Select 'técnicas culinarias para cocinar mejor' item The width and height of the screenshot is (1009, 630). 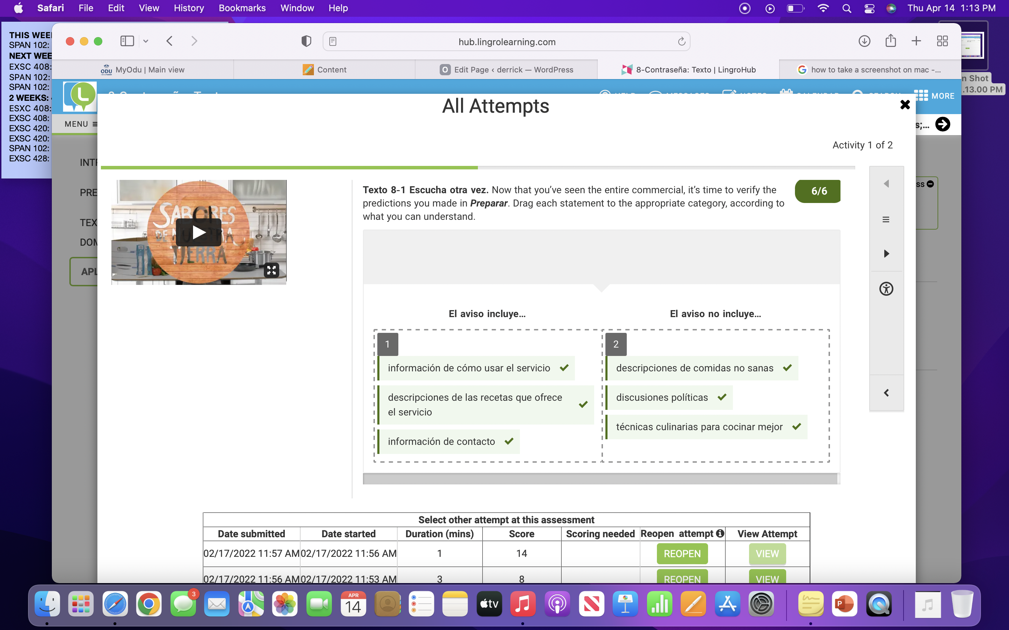[x=706, y=427]
